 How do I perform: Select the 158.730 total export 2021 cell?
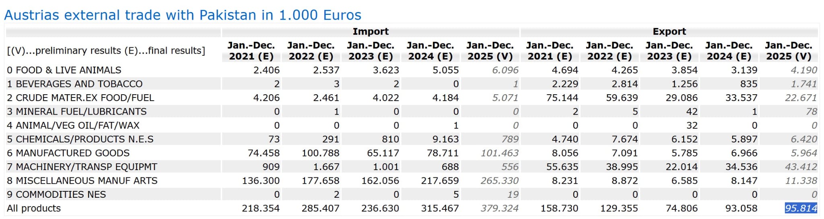(x=562, y=208)
